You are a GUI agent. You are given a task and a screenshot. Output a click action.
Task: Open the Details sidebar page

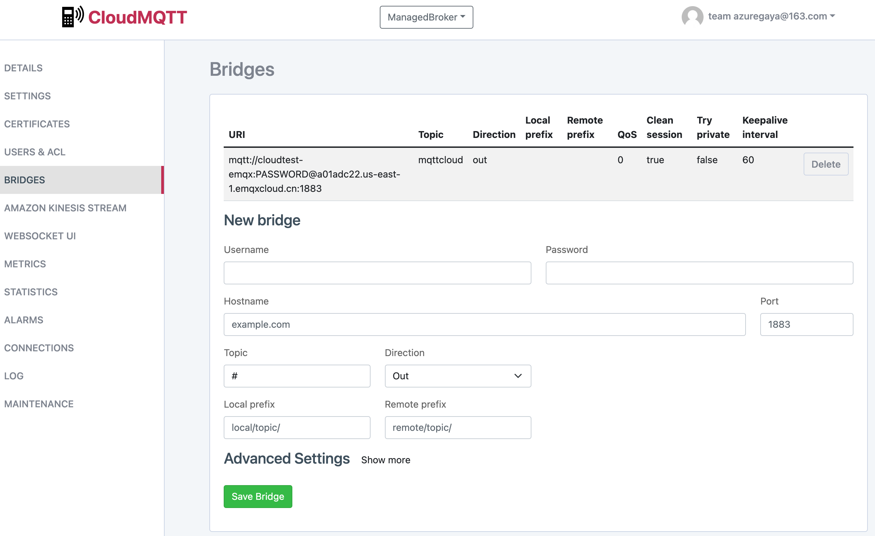click(x=24, y=68)
